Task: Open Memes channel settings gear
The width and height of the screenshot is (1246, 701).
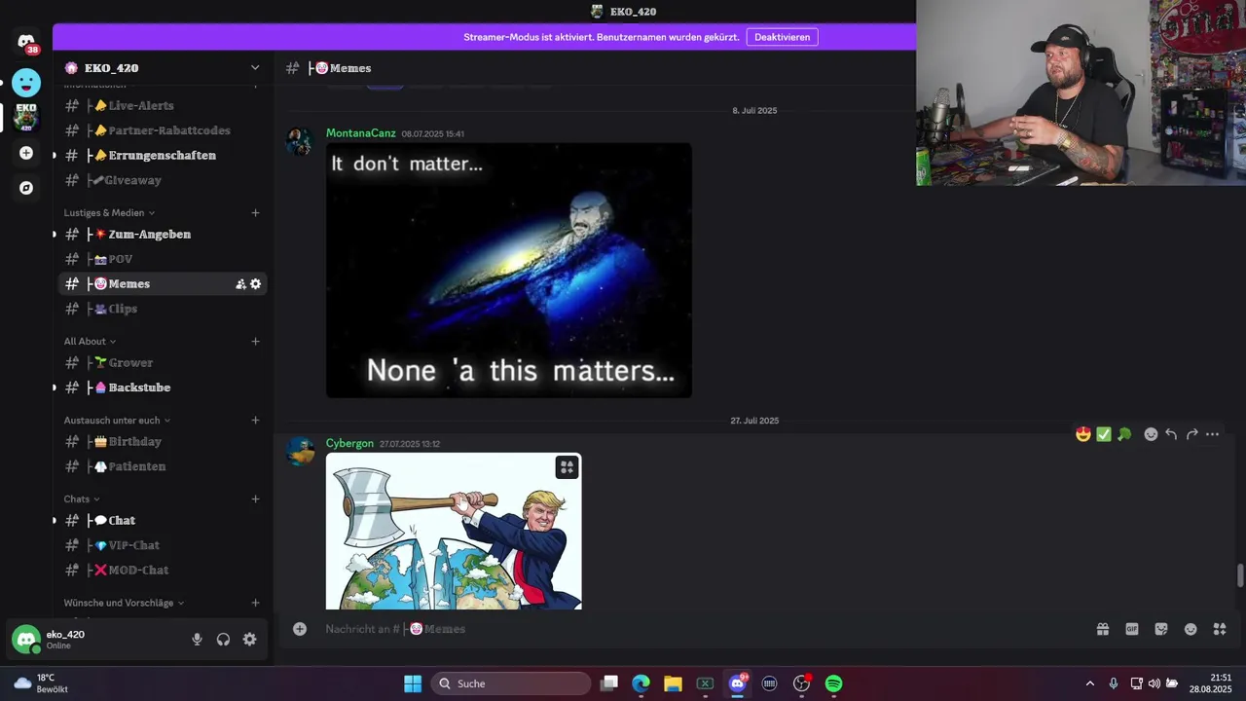Action: coord(256,284)
